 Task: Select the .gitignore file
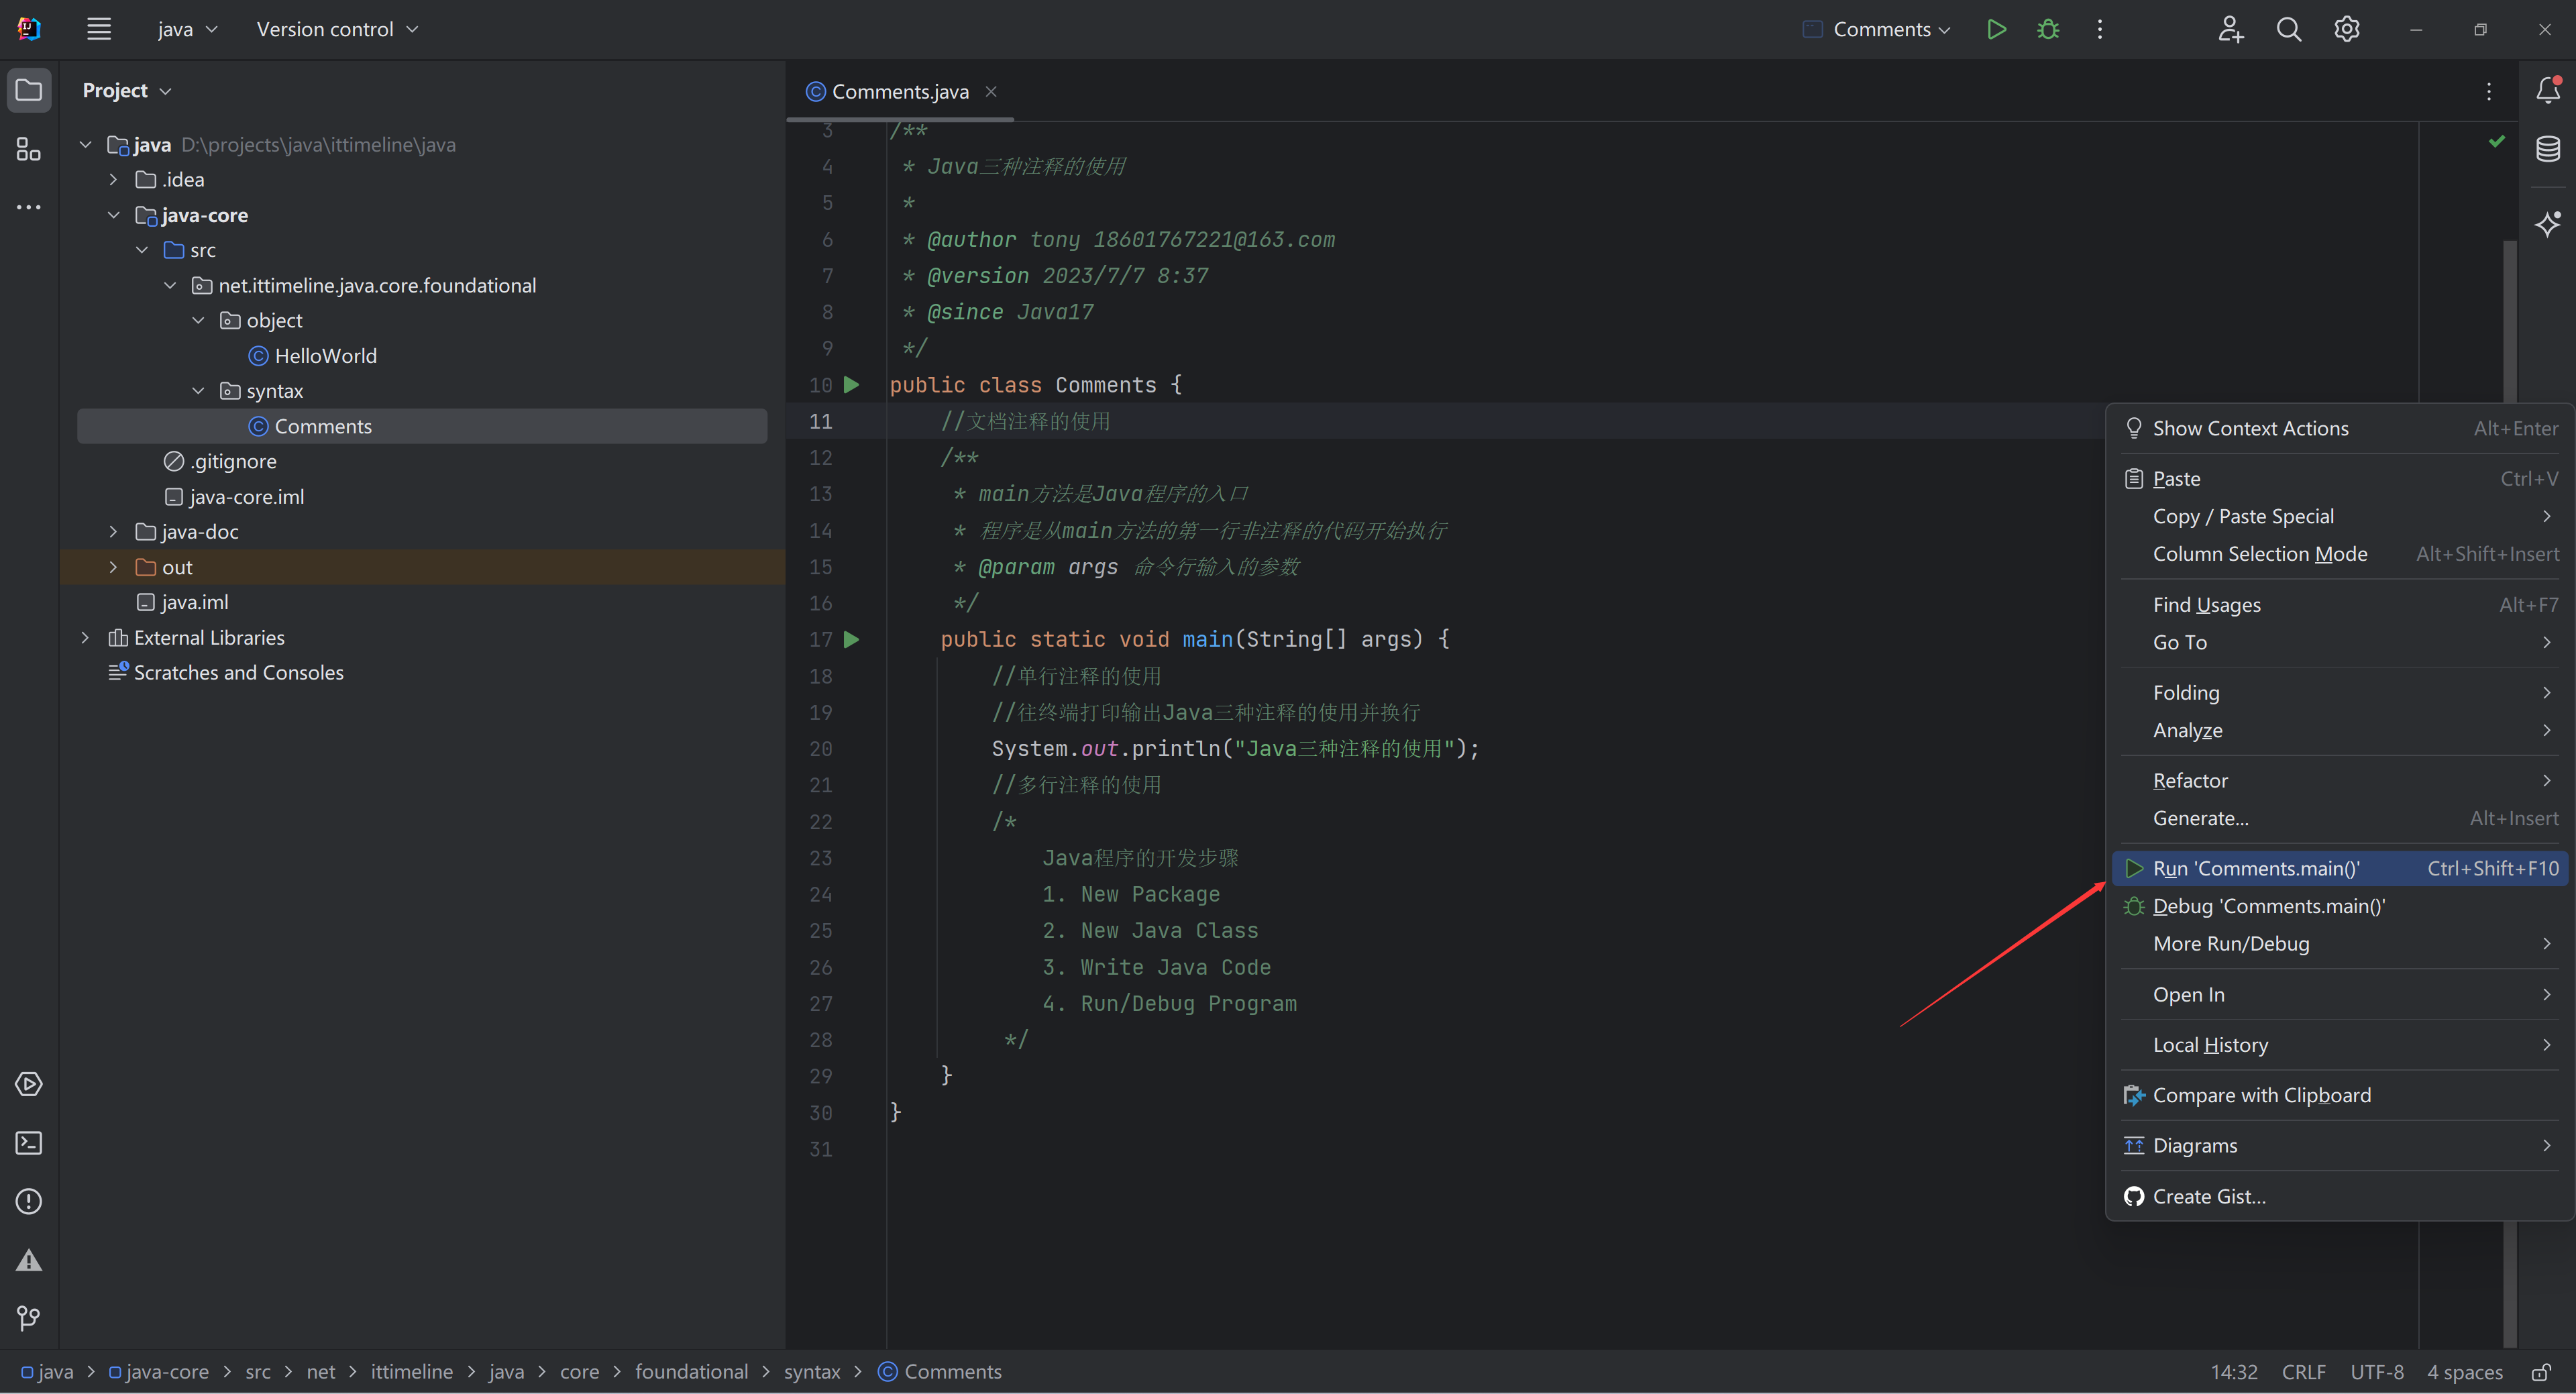point(220,461)
